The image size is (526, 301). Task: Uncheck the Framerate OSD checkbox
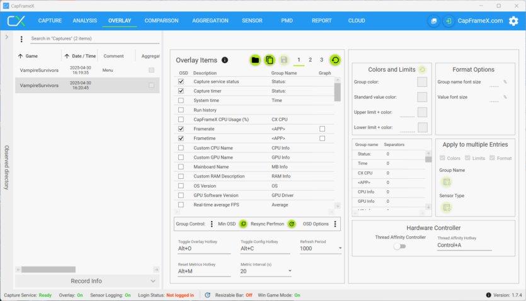coord(181,128)
